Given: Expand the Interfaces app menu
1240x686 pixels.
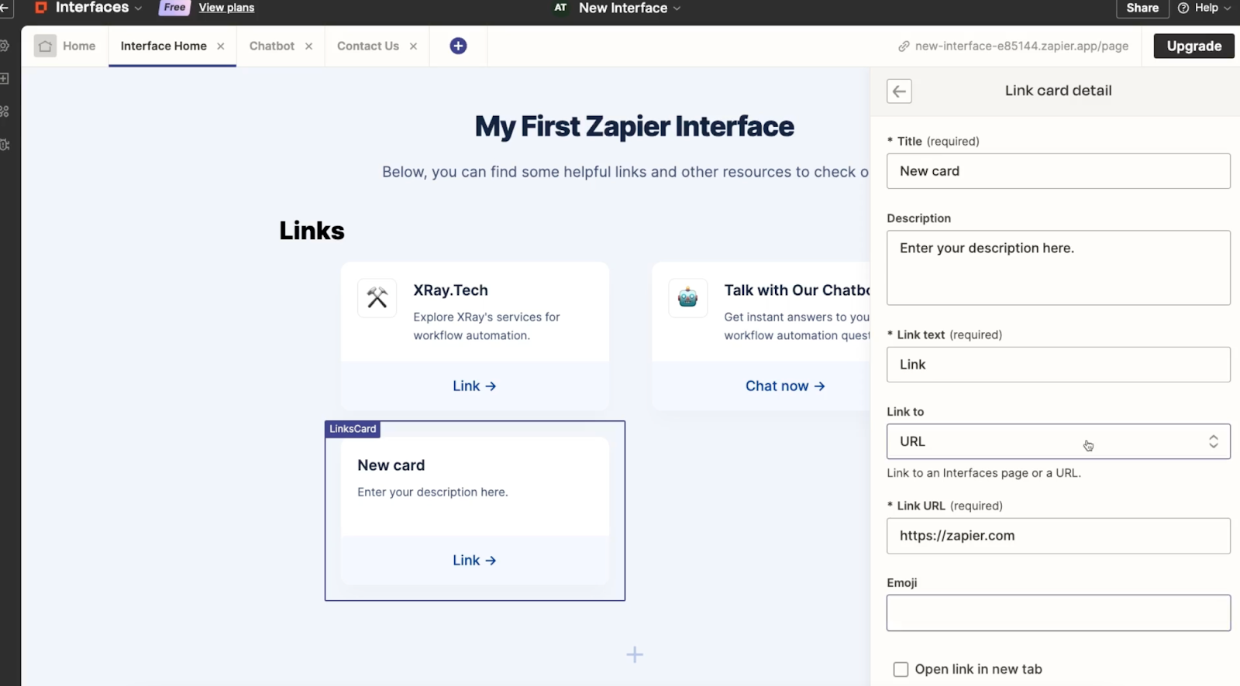Looking at the screenshot, I should click(x=139, y=9).
